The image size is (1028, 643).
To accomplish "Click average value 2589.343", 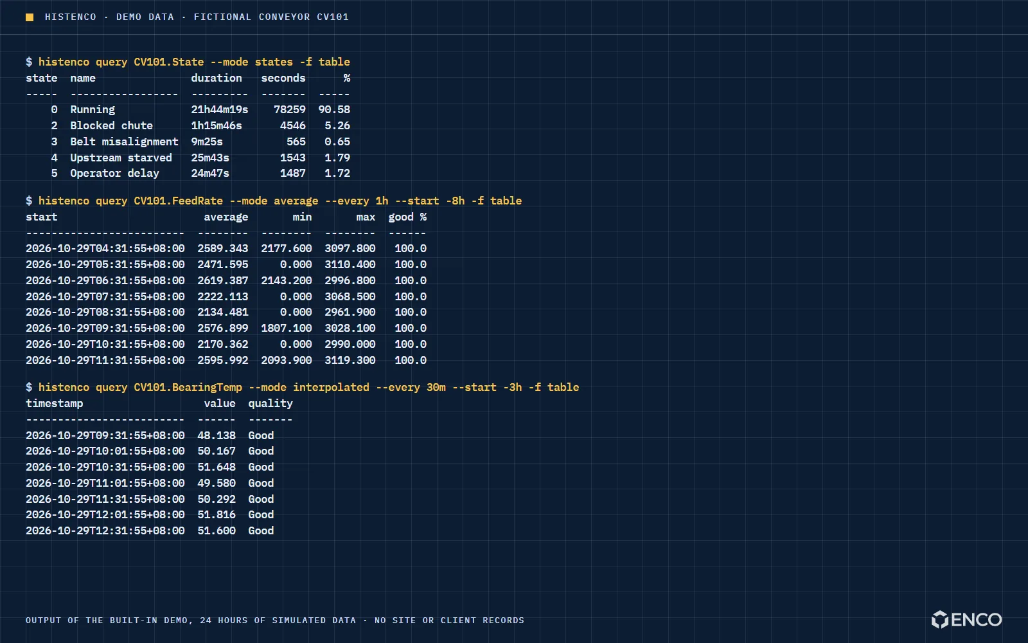I will click(x=223, y=248).
